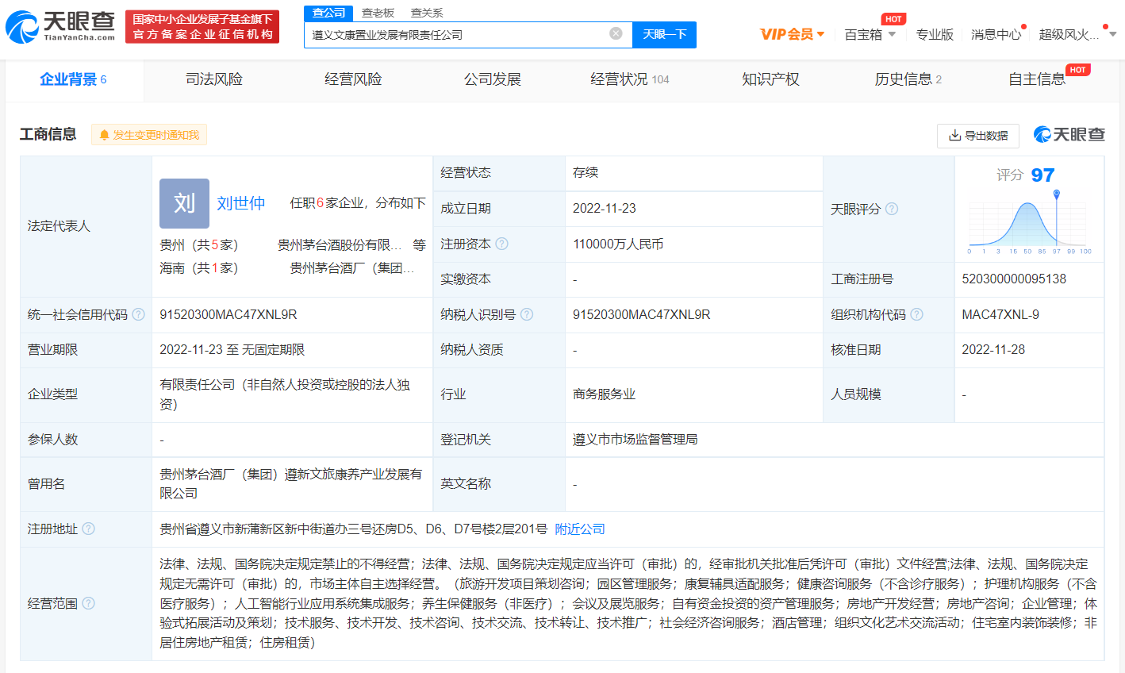Expand the user account 超级风火 menu
This screenshot has height=673, width=1125.
pos(1077,34)
